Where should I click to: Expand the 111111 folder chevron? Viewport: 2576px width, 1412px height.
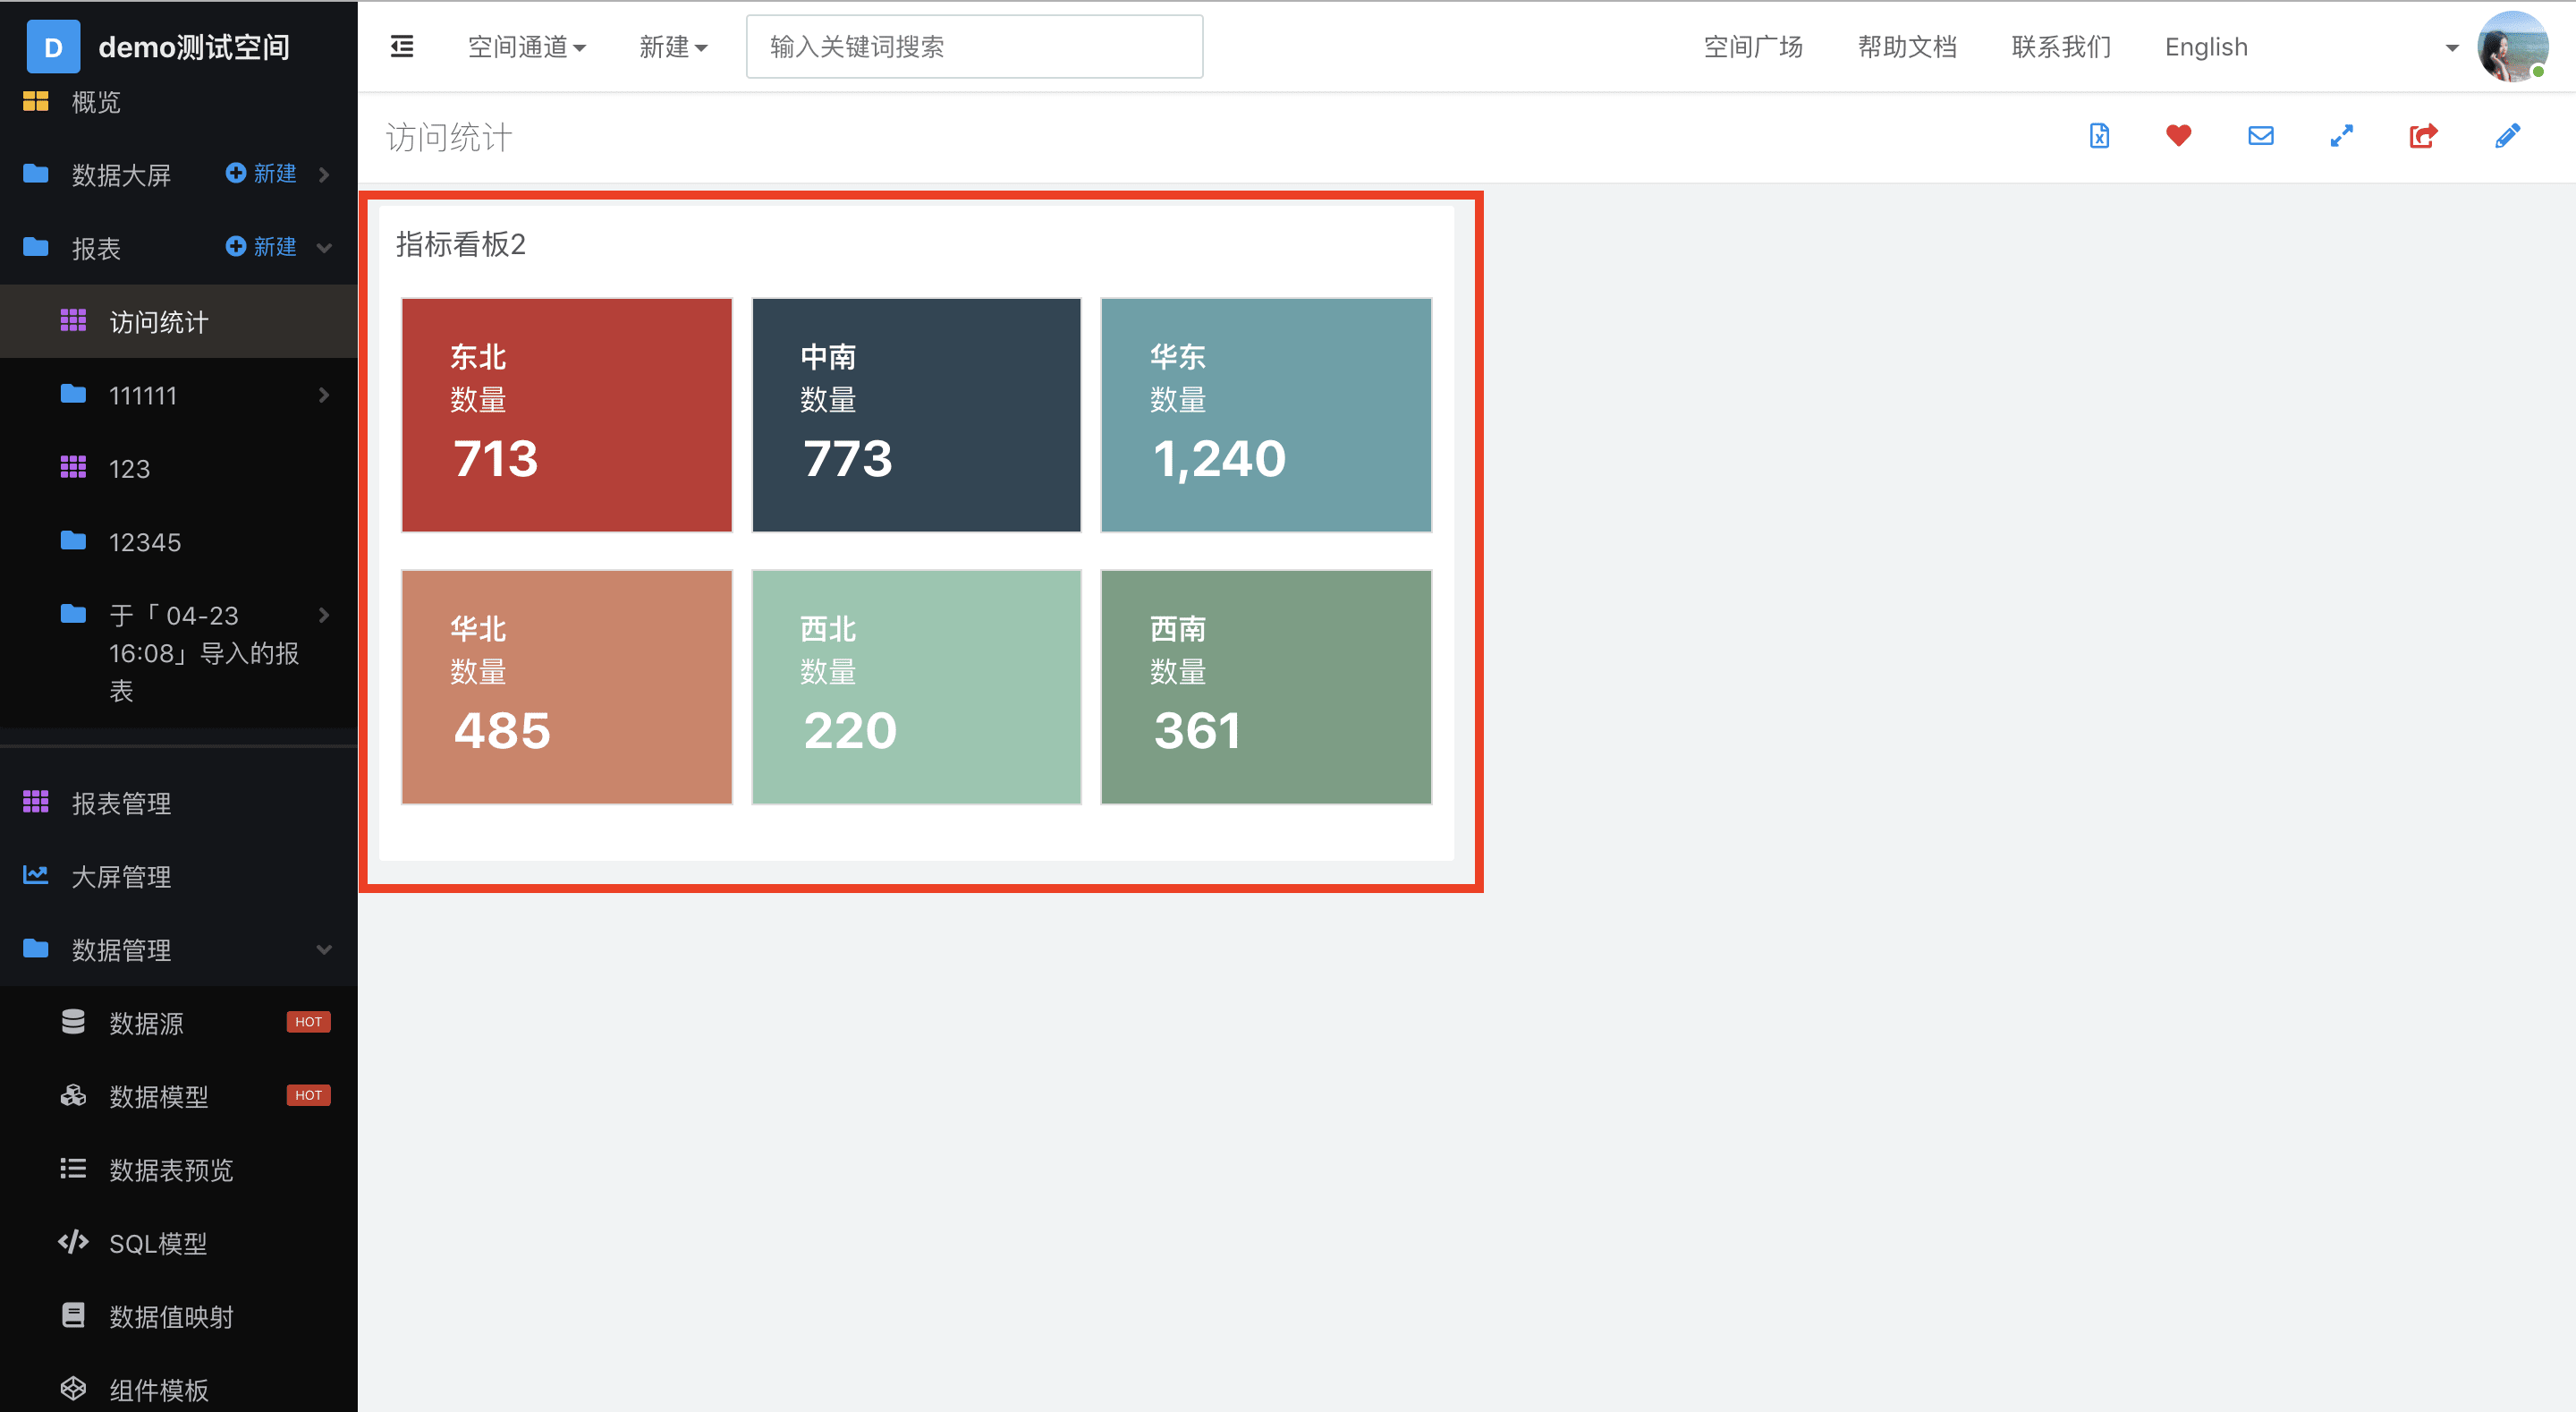pyautogui.click(x=324, y=396)
